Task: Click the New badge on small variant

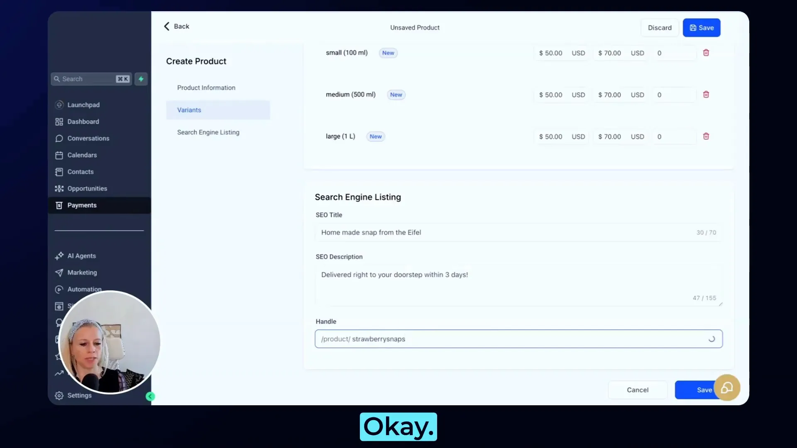Action: pos(388,53)
